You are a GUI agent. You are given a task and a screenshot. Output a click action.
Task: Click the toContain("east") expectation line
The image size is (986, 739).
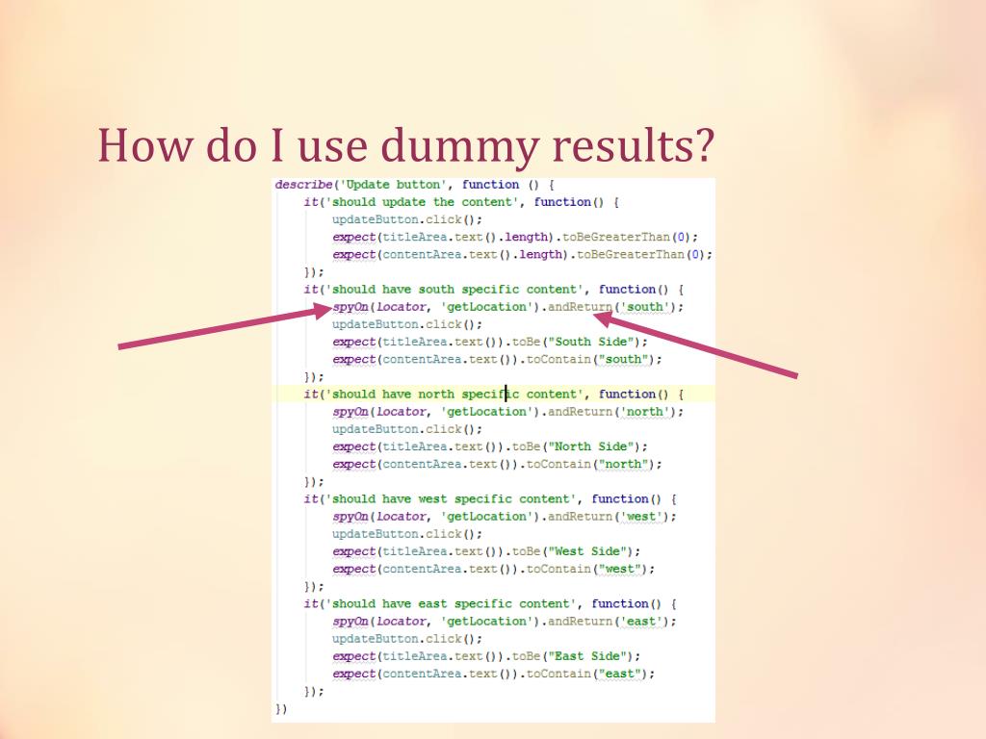pyautogui.click(x=494, y=674)
